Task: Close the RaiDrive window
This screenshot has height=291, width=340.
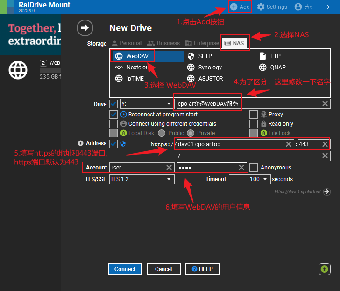Action: click(x=329, y=7)
